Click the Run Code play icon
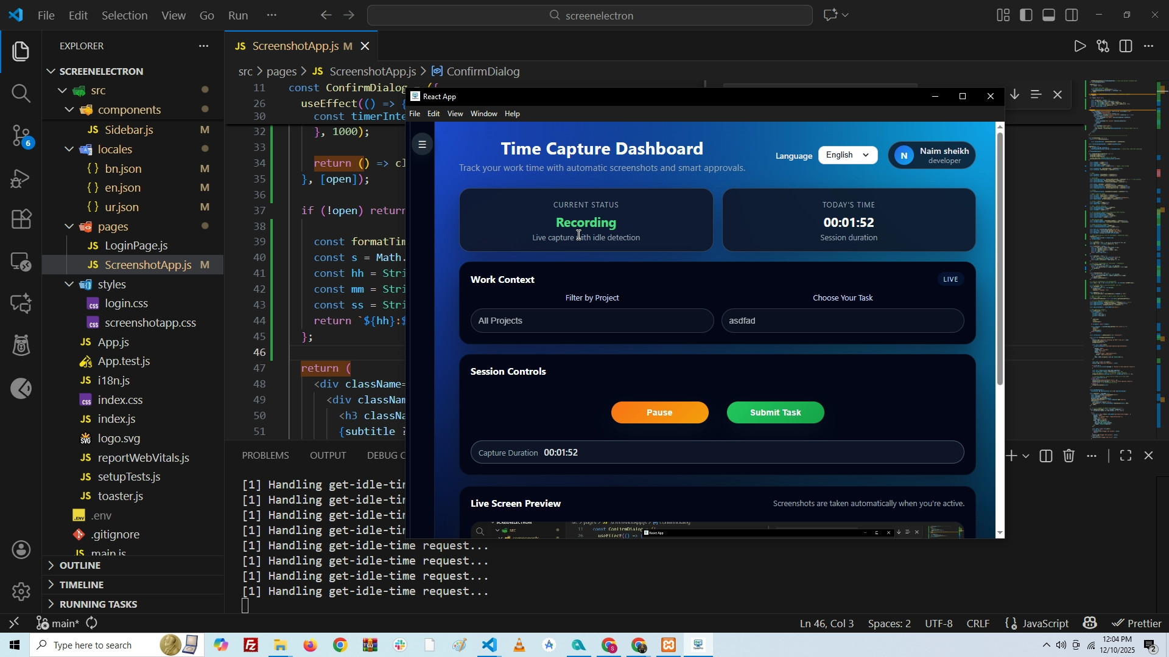 pos(1079,46)
